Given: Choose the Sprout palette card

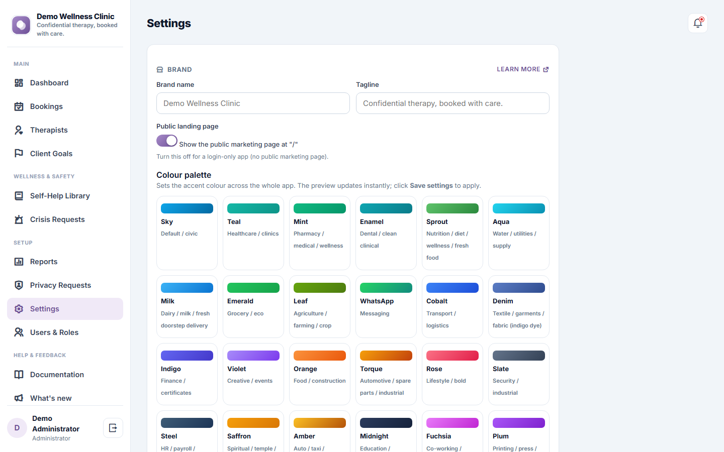Looking at the screenshot, I should tap(452, 233).
